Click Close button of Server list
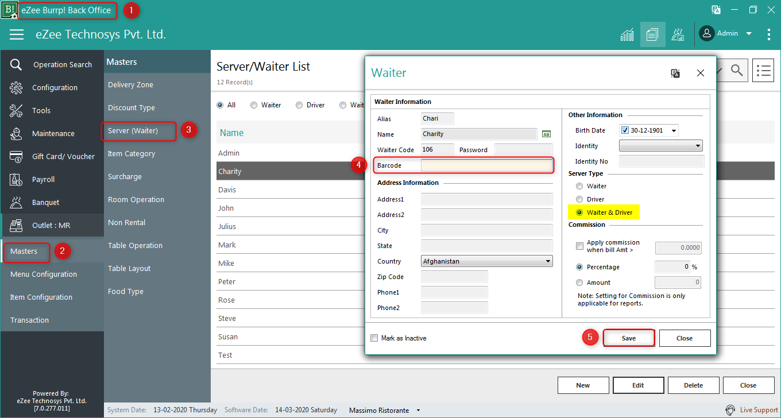This screenshot has height=418, width=781. coord(748,385)
